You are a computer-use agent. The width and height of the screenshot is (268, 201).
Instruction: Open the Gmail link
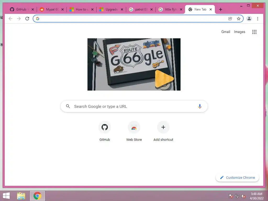pyautogui.click(x=226, y=32)
